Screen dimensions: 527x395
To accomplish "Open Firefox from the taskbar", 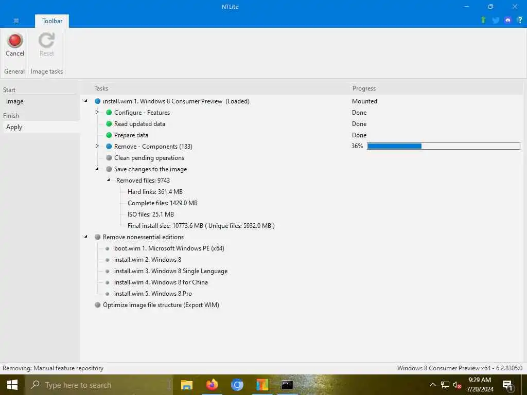I will pyautogui.click(x=212, y=385).
